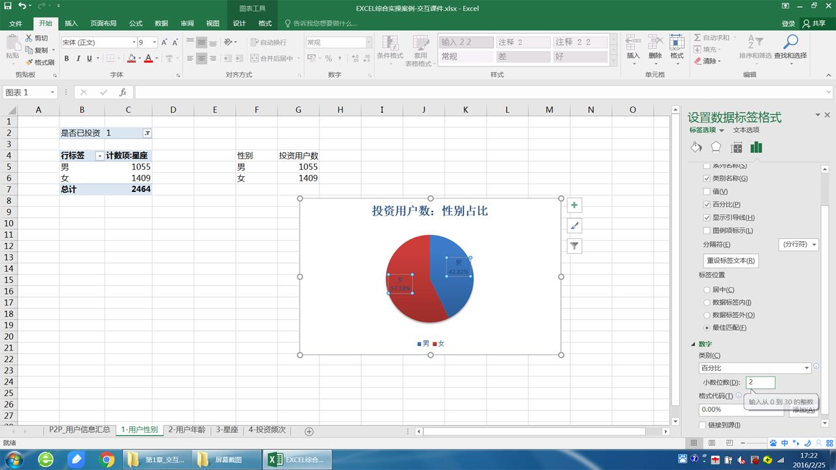The image size is (836, 470).
Task: Enable Legend Key (图例项标示) checkbox
Action: point(707,230)
